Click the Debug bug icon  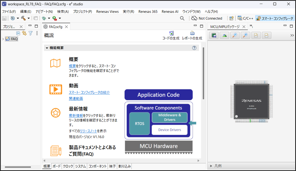[x=44, y=18]
